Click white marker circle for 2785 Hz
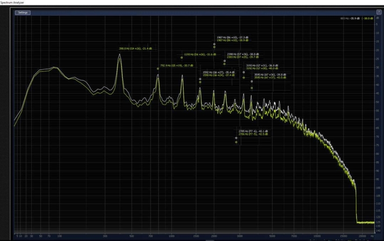This screenshot has height=241, width=384. [236, 138]
